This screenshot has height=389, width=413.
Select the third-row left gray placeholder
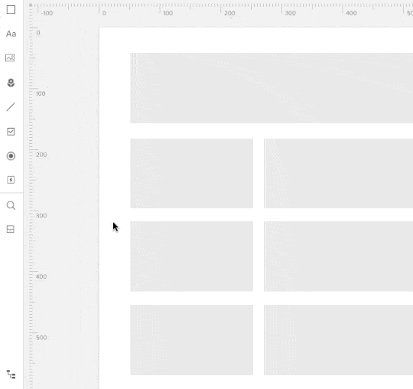tap(191, 257)
